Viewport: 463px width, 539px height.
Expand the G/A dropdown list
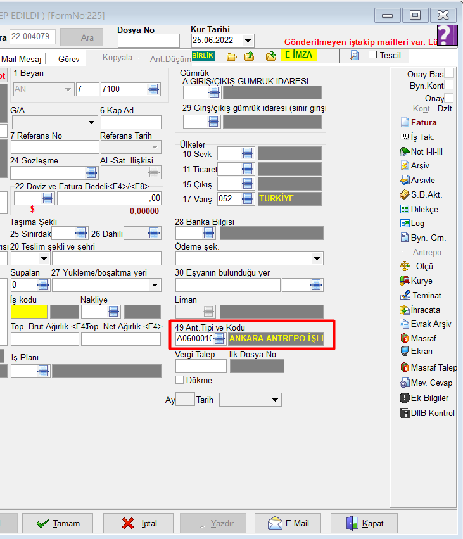click(91, 122)
